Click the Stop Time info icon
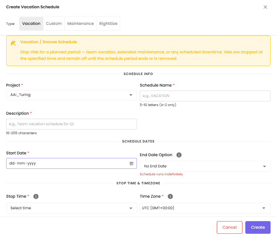Viewport: 276px width, 237px height. [x=36, y=196]
